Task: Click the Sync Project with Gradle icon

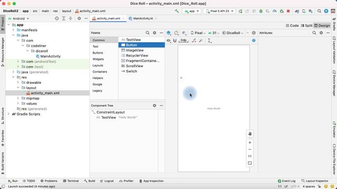Action: click(297, 11)
